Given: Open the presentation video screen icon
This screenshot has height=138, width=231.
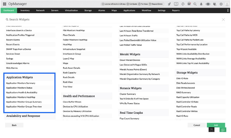Looking at the screenshot, I should [x=176, y=4].
